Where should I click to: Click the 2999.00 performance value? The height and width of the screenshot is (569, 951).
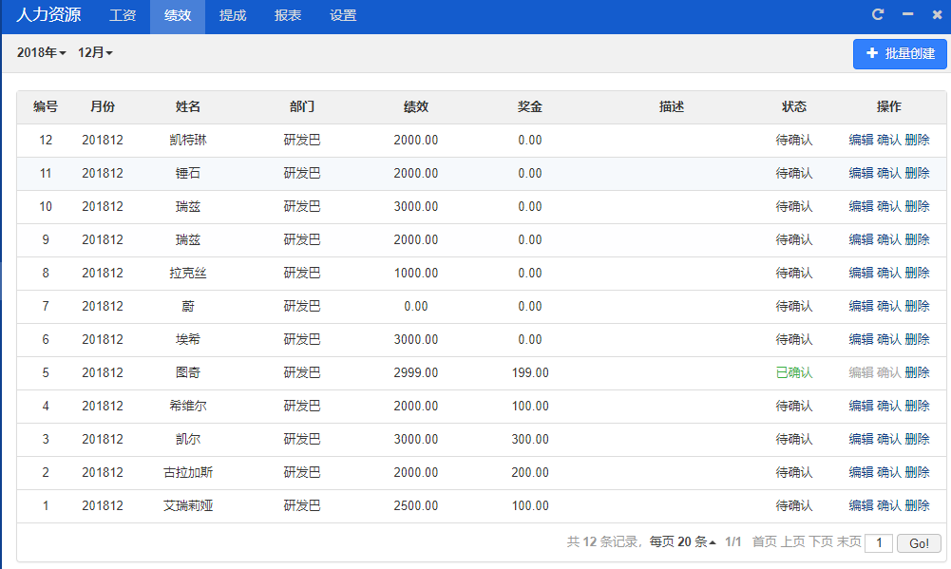(416, 373)
